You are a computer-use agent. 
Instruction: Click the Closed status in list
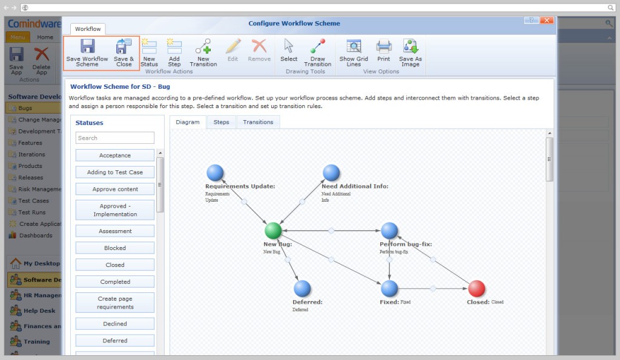(x=115, y=265)
